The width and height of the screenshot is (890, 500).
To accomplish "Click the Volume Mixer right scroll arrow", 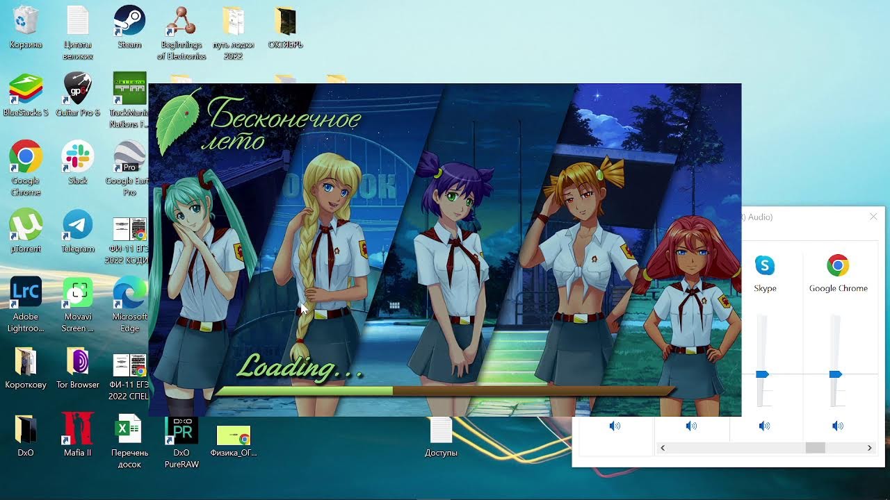I will 869,448.
